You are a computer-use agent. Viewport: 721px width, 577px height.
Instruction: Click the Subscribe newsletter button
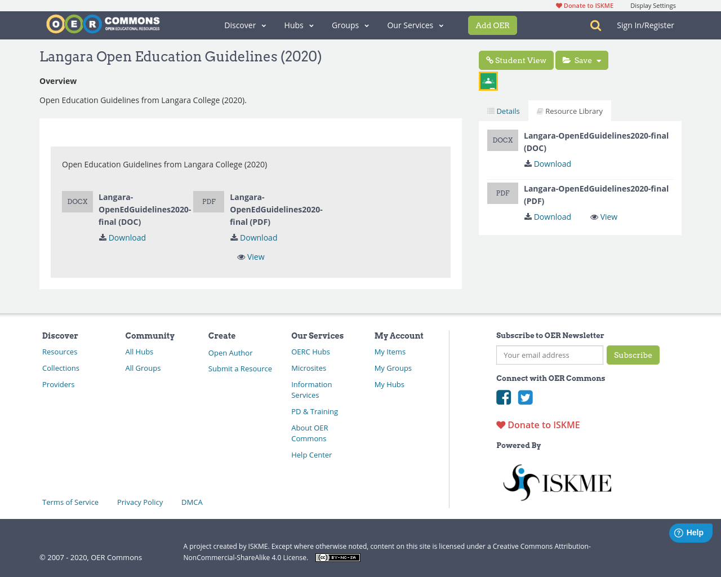pyautogui.click(x=633, y=355)
